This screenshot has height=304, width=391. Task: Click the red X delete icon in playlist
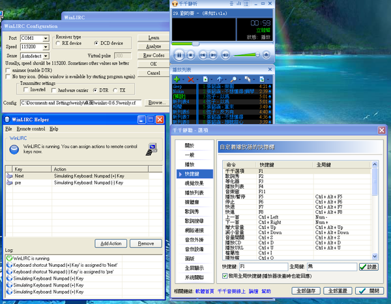(x=190, y=78)
